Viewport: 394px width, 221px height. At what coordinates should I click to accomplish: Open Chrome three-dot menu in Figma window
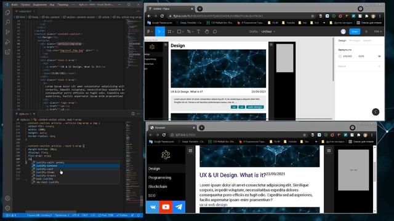pos(380,16)
